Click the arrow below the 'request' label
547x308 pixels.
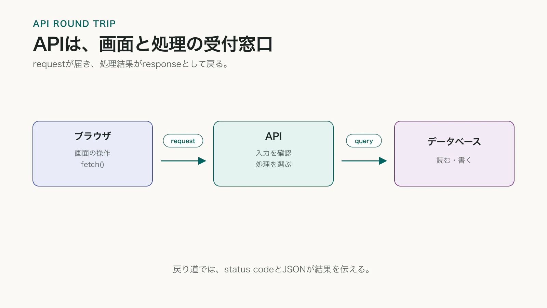[x=183, y=161]
